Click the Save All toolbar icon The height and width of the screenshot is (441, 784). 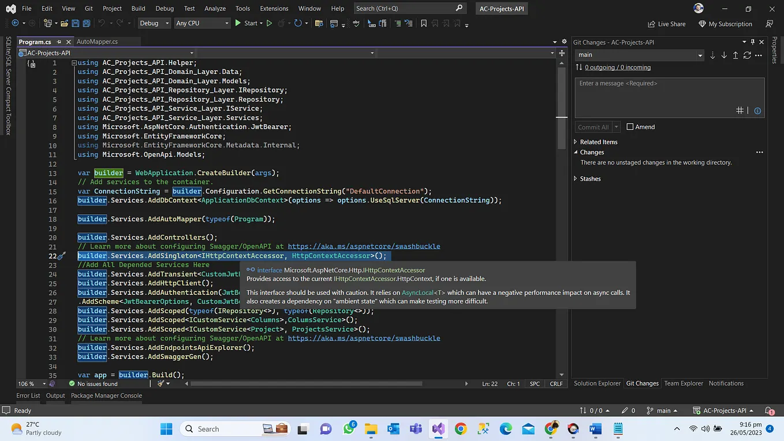click(x=85, y=24)
